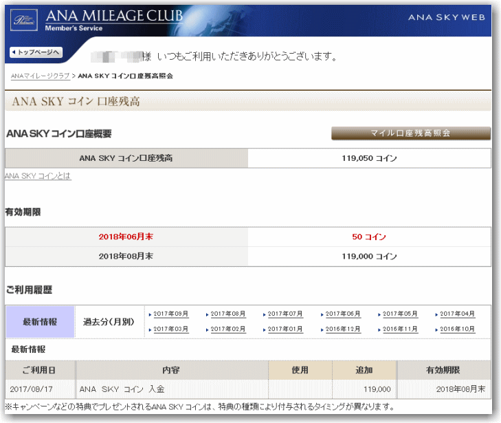Select the 過去分(月別) history tab
The width and height of the screenshot is (501, 423).
click(109, 322)
